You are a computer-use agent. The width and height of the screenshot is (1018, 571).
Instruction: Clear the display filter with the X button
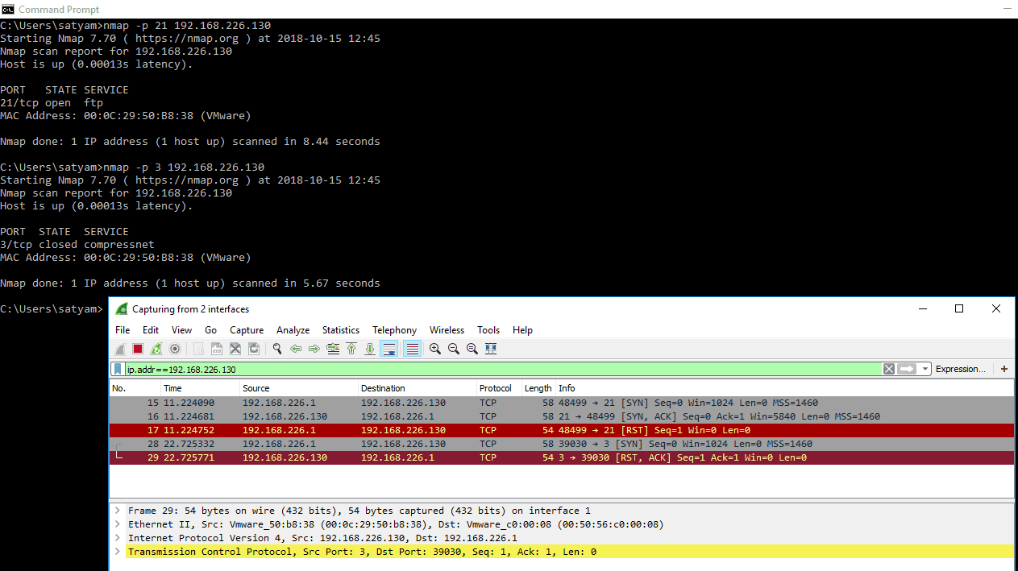click(x=888, y=368)
